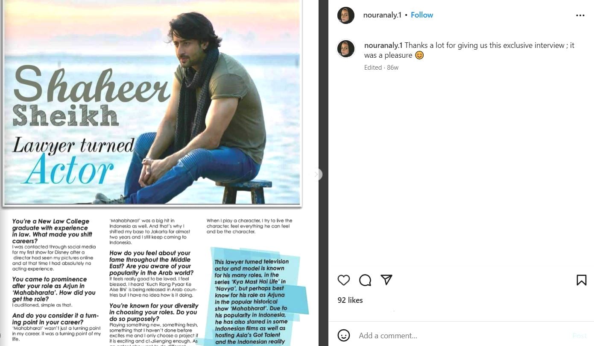Open the nouranaly.1 username in the caption

click(383, 45)
